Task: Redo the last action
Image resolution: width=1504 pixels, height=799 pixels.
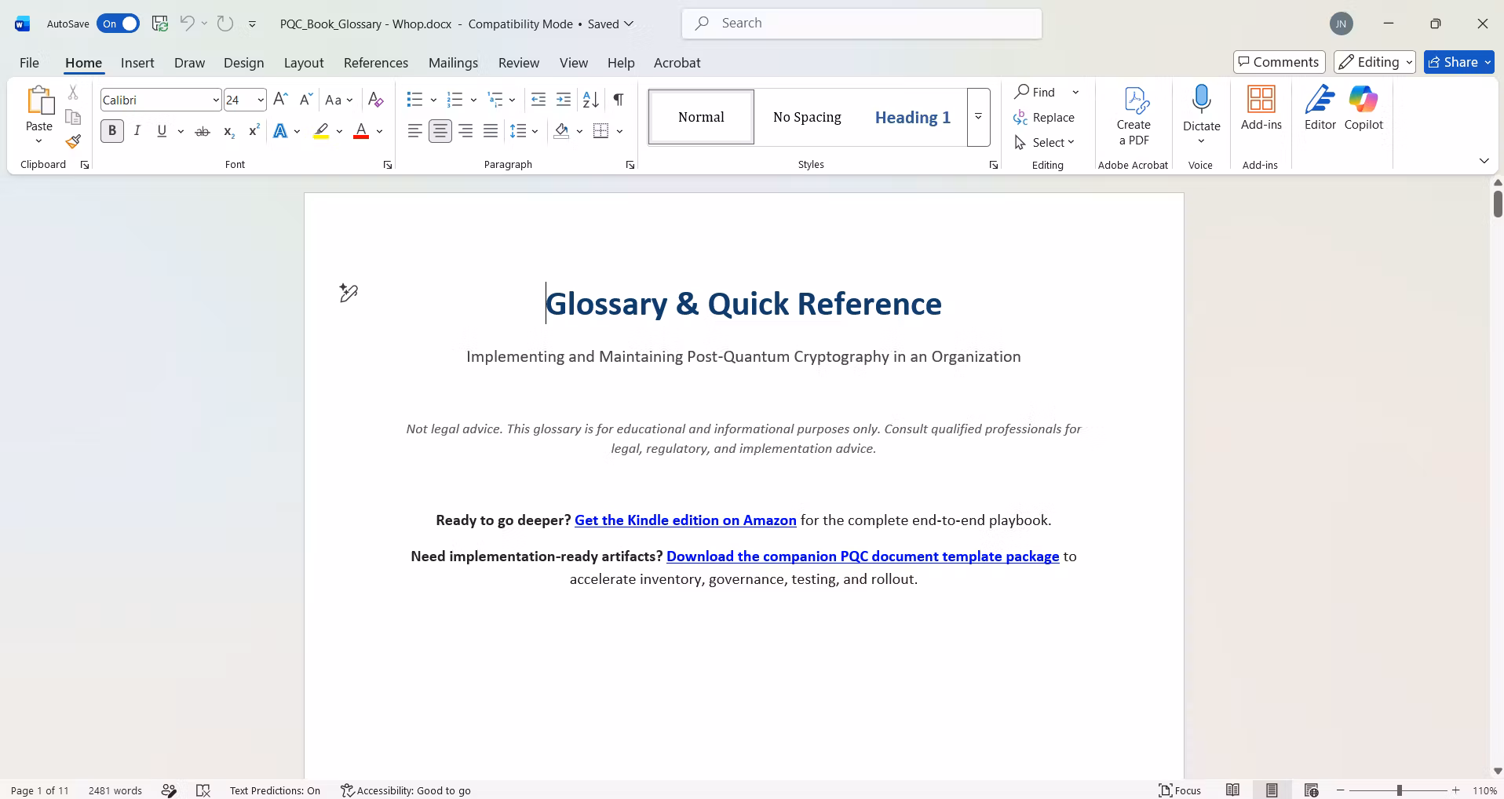Action: (x=225, y=24)
